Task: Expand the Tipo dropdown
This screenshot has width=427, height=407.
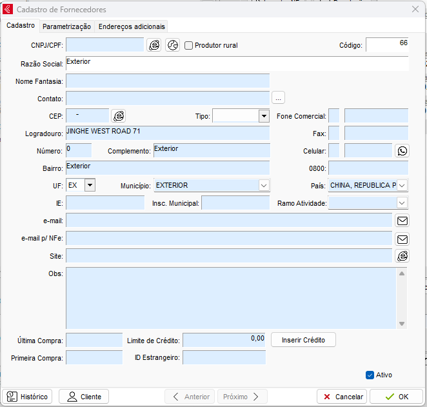Action: click(263, 116)
